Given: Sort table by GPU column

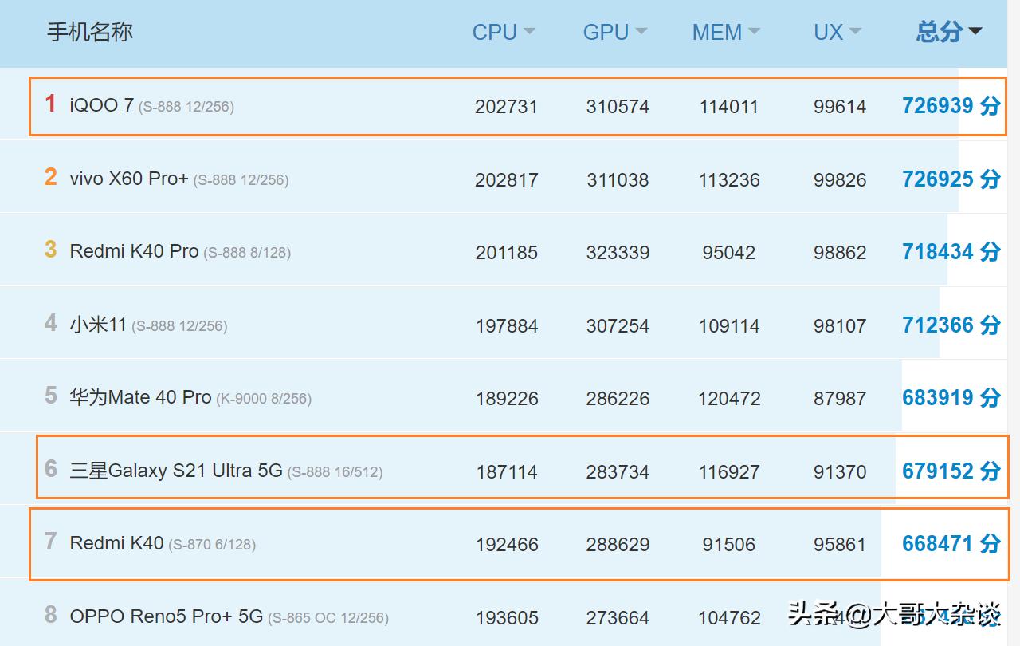Looking at the screenshot, I should [614, 32].
